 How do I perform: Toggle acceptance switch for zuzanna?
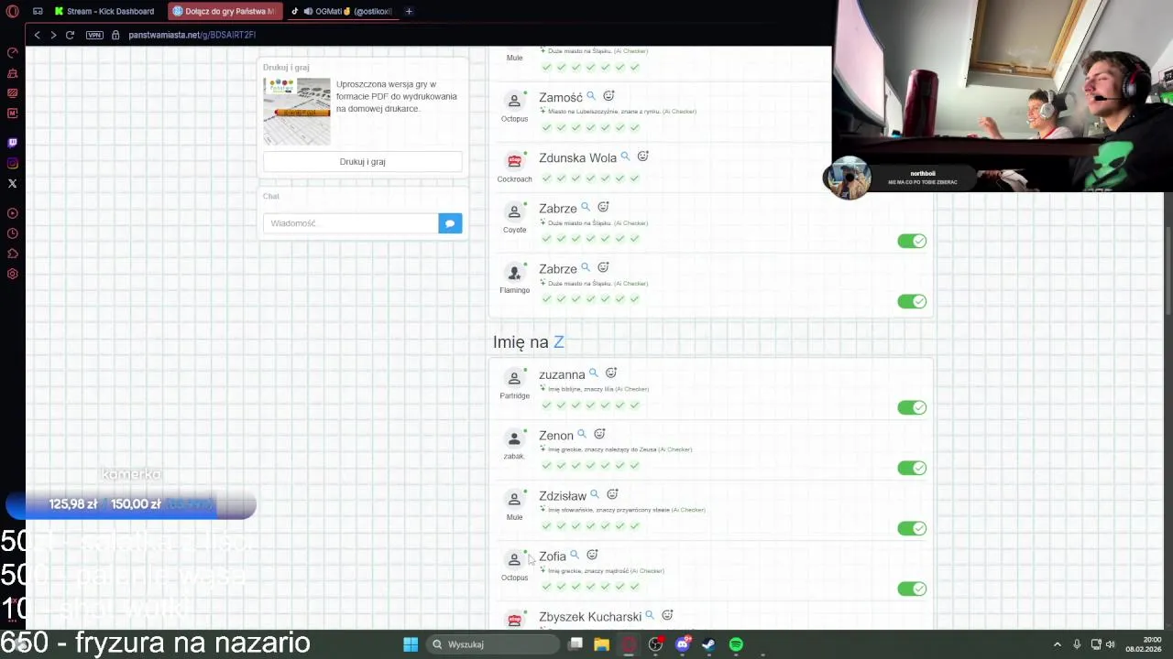pos(912,407)
